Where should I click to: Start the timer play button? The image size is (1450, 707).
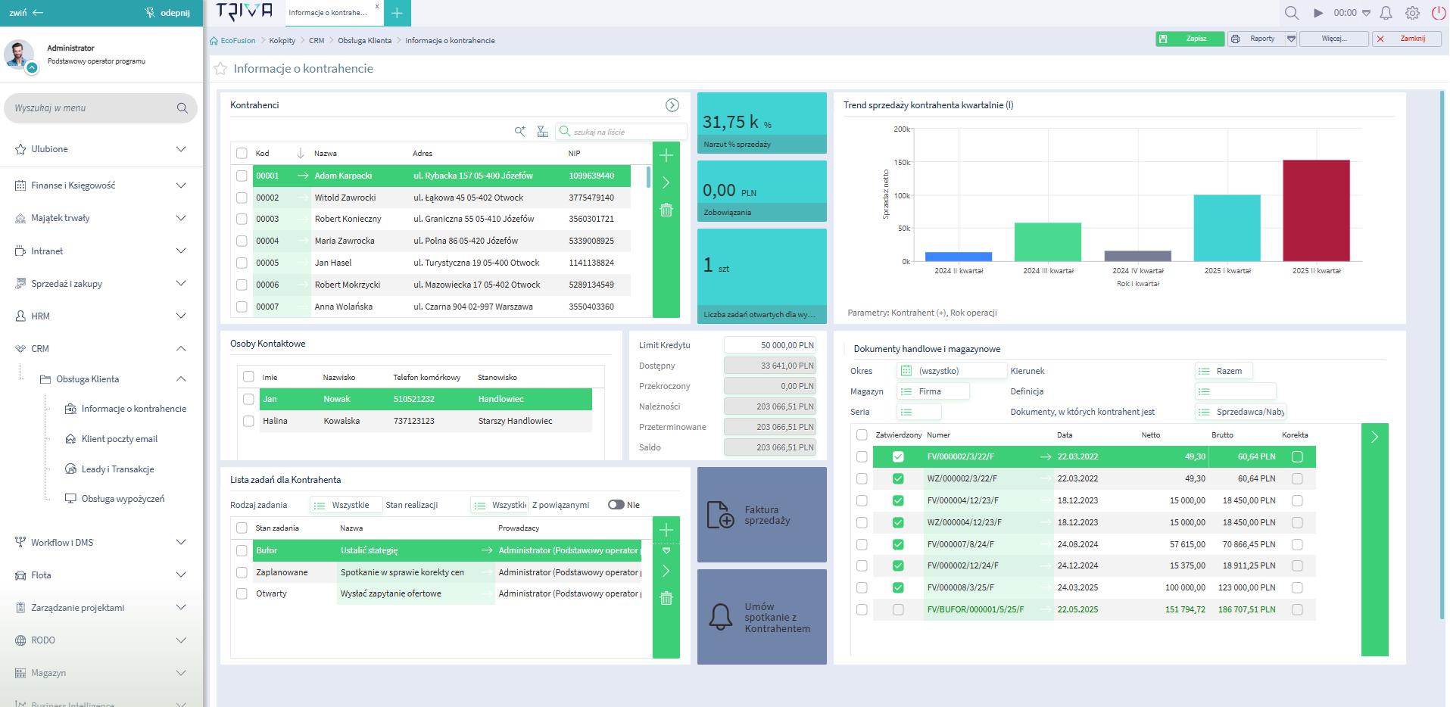click(x=1318, y=13)
